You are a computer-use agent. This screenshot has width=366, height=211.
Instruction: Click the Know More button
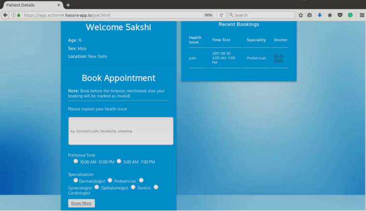(81, 203)
